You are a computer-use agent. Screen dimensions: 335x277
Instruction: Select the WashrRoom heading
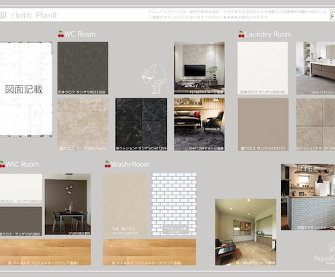click(x=130, y=164)
